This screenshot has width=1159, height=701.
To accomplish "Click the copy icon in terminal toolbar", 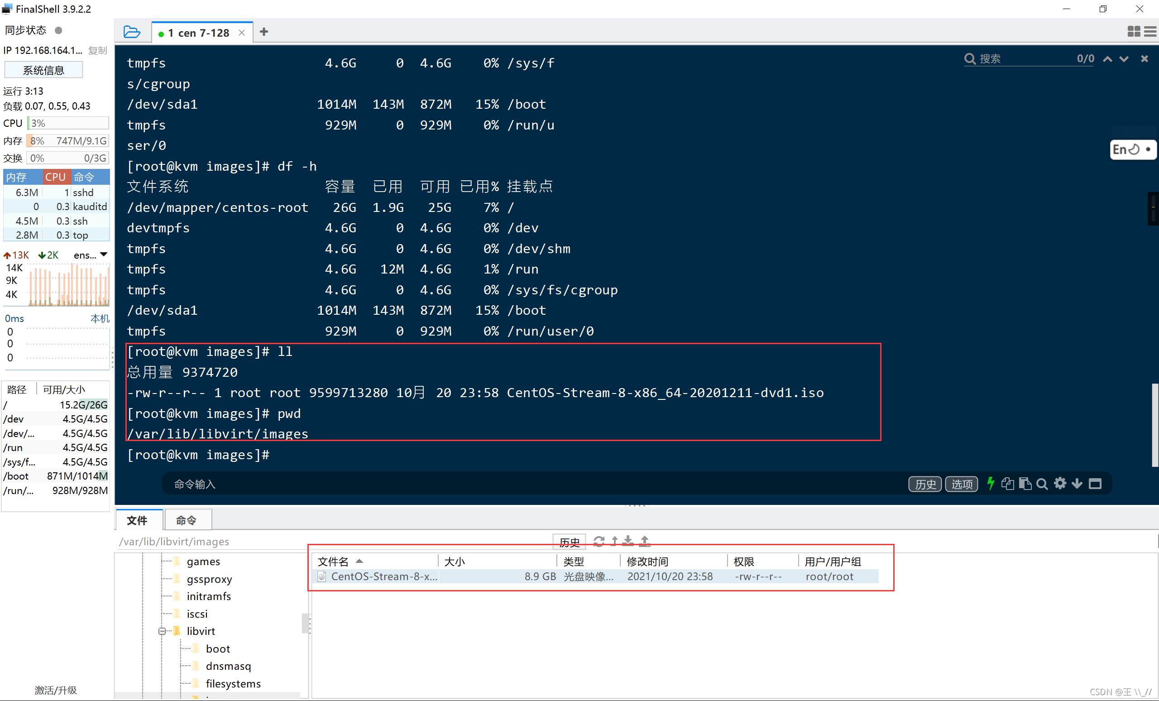I will (x=1007, y=483).
